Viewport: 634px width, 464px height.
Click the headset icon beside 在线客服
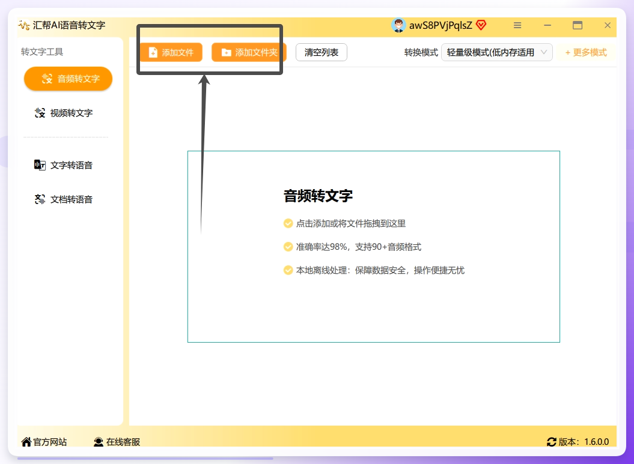98,442
